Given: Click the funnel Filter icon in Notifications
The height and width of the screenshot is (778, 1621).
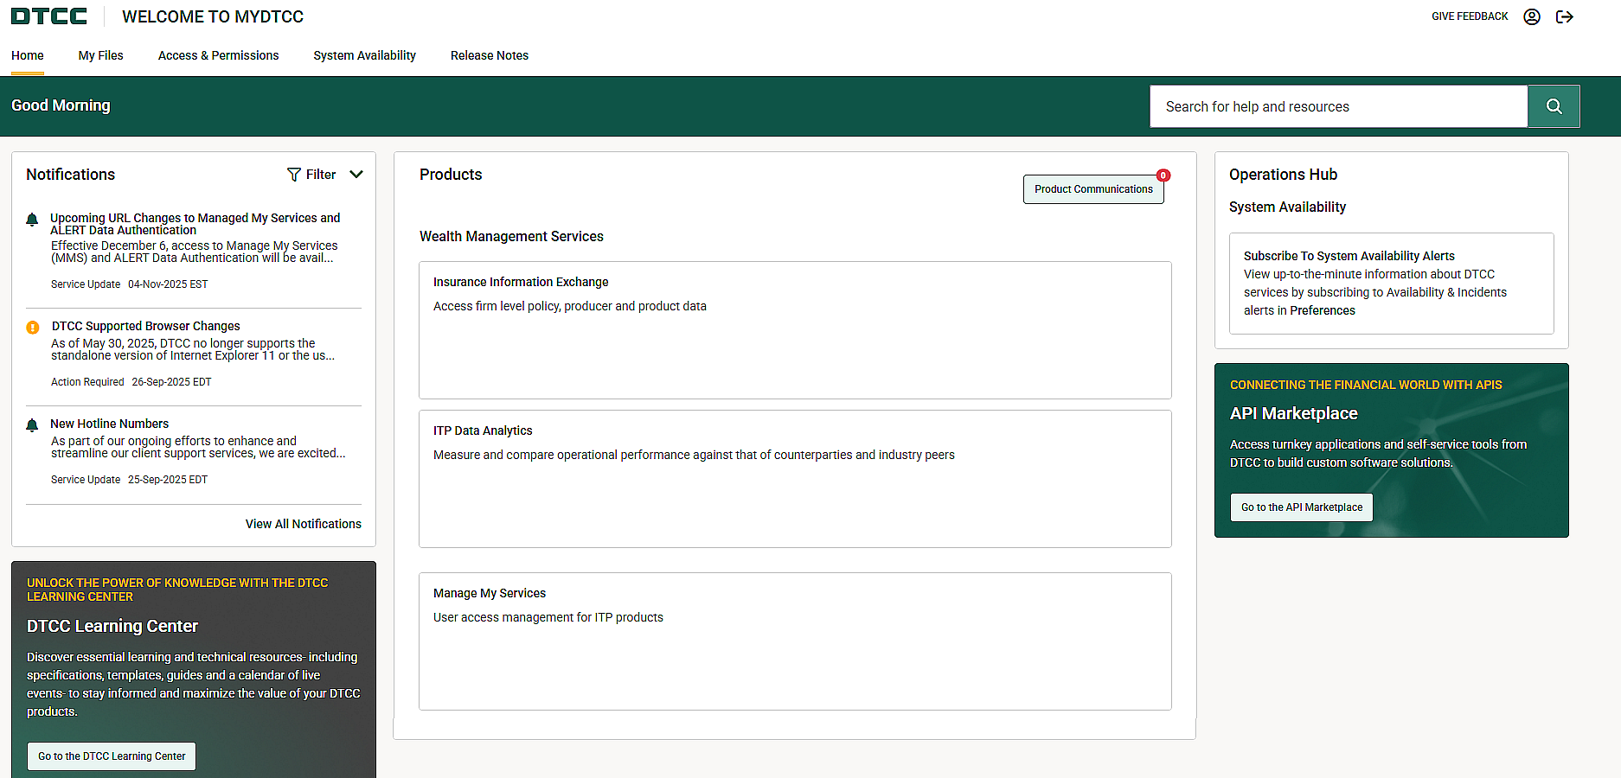Looking at the screenshot, I should [294, 175].
